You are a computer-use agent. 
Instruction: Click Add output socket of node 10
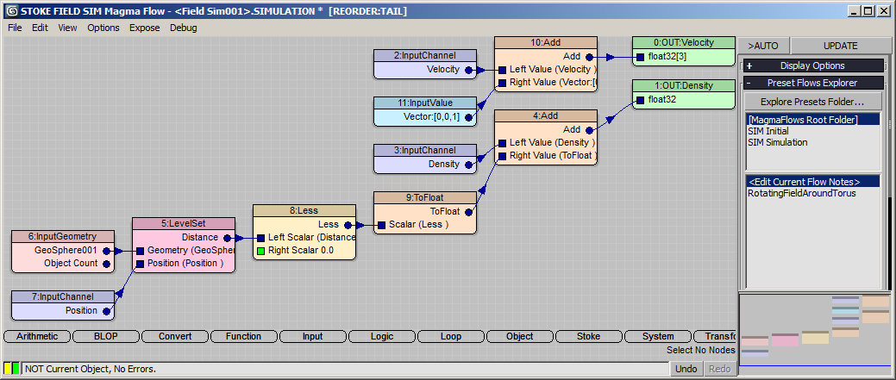point(589,57)
